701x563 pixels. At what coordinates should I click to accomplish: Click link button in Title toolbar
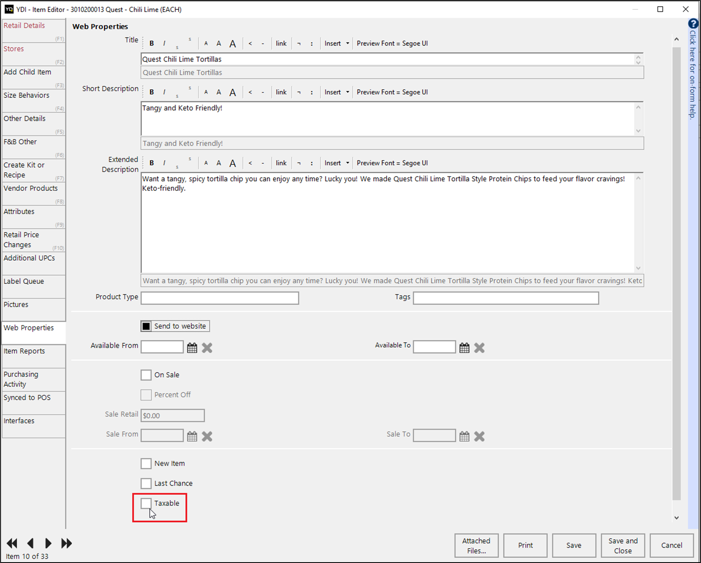(x=281, y=44)
